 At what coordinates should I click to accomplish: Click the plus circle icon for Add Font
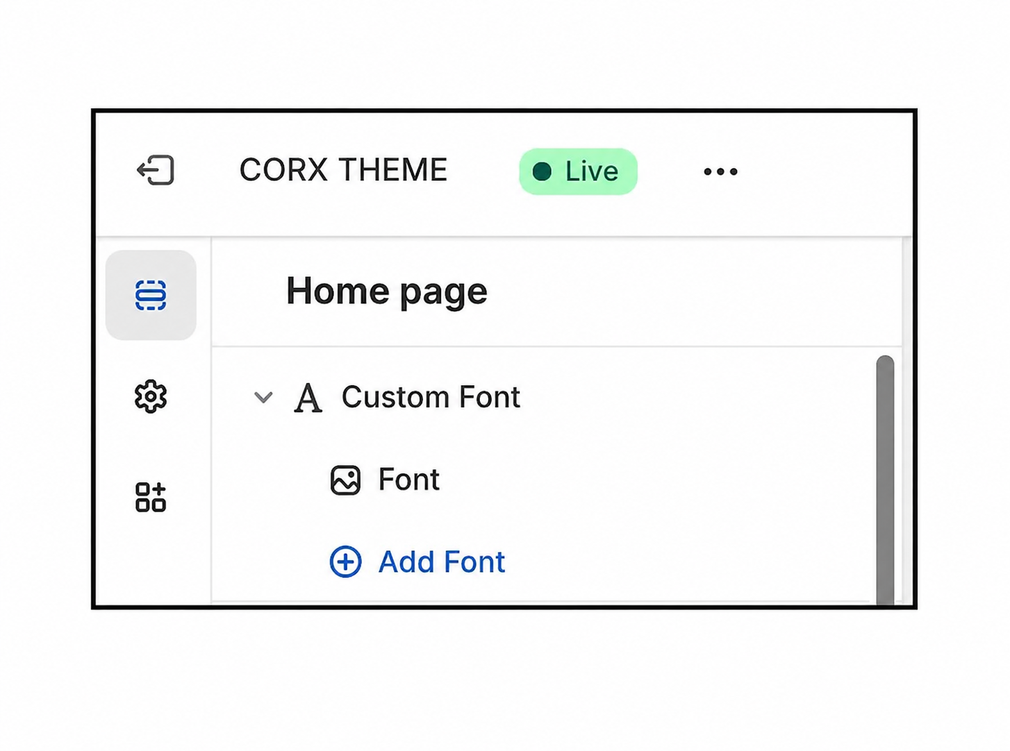point(345,562)
